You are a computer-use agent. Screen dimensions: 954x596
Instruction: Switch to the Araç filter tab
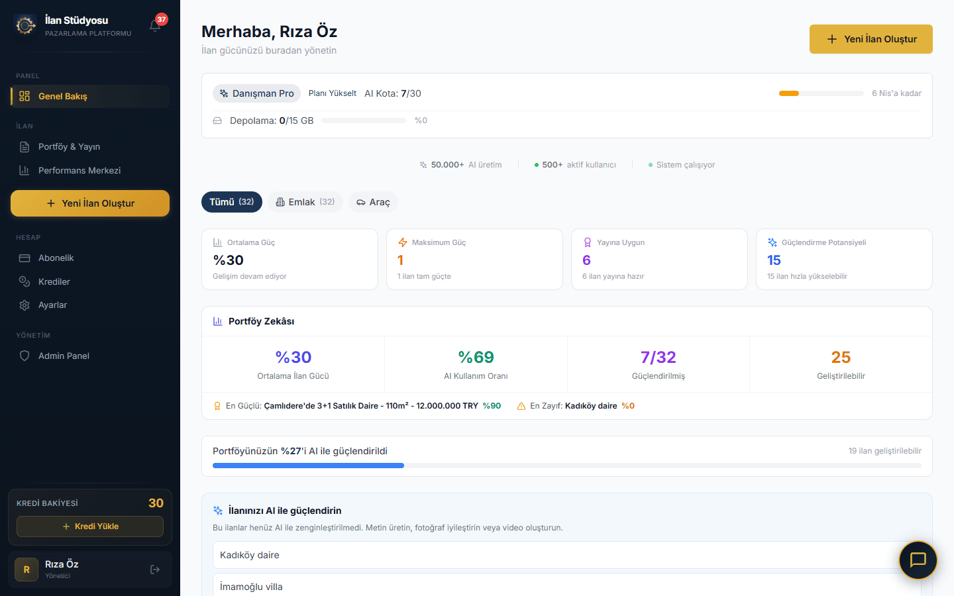[x=373, y=201]
